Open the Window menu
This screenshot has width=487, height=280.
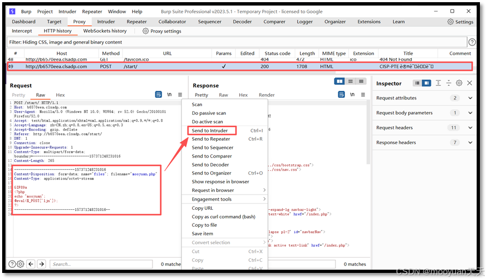point(117,11)
